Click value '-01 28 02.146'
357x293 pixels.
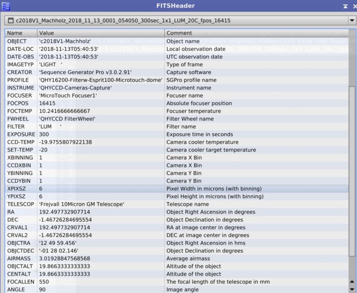(x=59, y=251)
